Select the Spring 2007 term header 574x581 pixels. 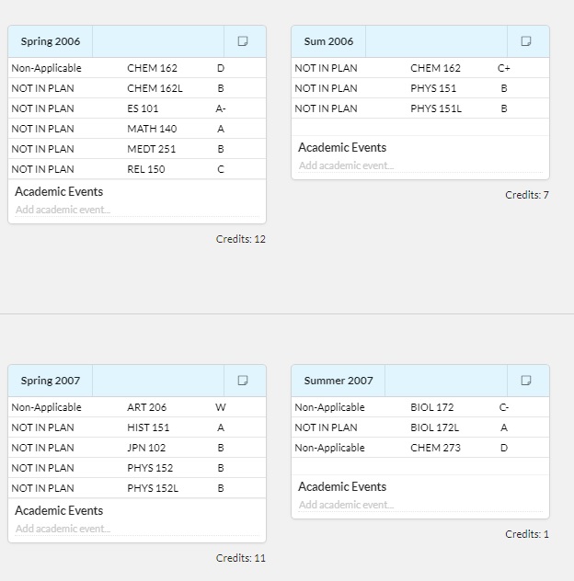(x=51, y=381)
